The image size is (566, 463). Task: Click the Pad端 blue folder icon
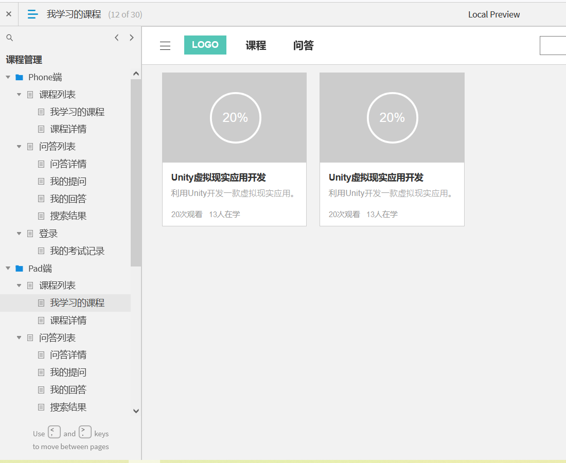pyautogui.click(x=20, y=268)
